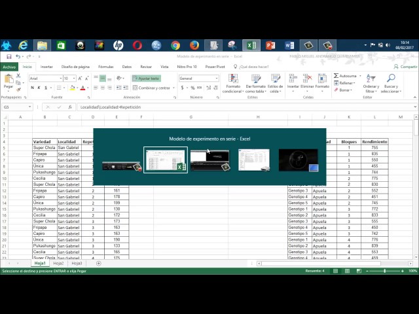The width and height of the screenshot is (419, 314).
Task: Increase font size with larger A icon
Action: (x=80, y=78)
